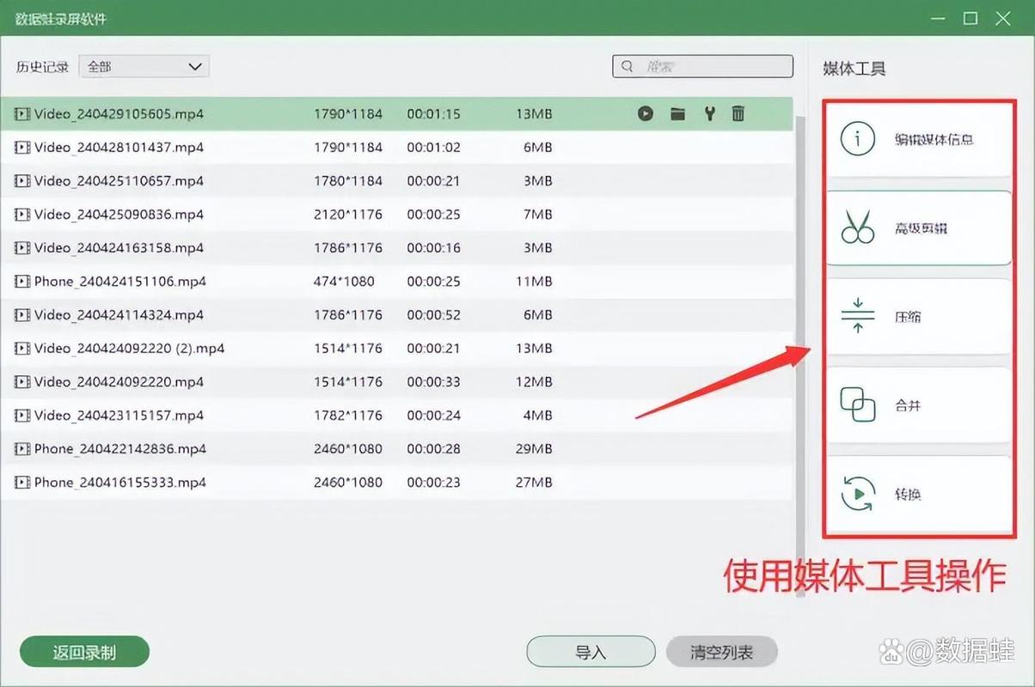Click the video file icon beside Phone_240424151106.mp4
This screenshot has height=687, width=1035.
click(21, 281)
